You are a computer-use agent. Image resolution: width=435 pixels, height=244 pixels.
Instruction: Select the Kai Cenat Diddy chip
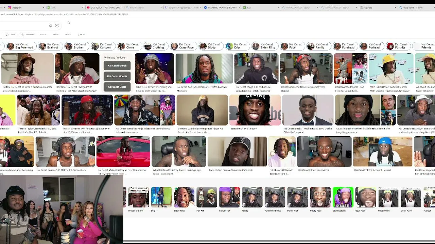211,46
